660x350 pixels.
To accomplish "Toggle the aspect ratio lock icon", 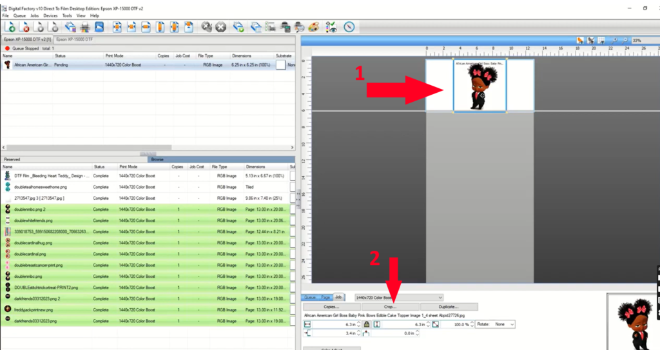I will [367, 324].
